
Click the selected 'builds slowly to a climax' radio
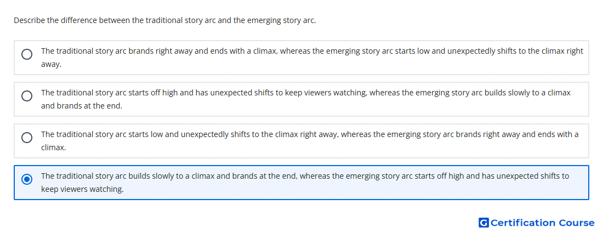[x=27, y=179]
